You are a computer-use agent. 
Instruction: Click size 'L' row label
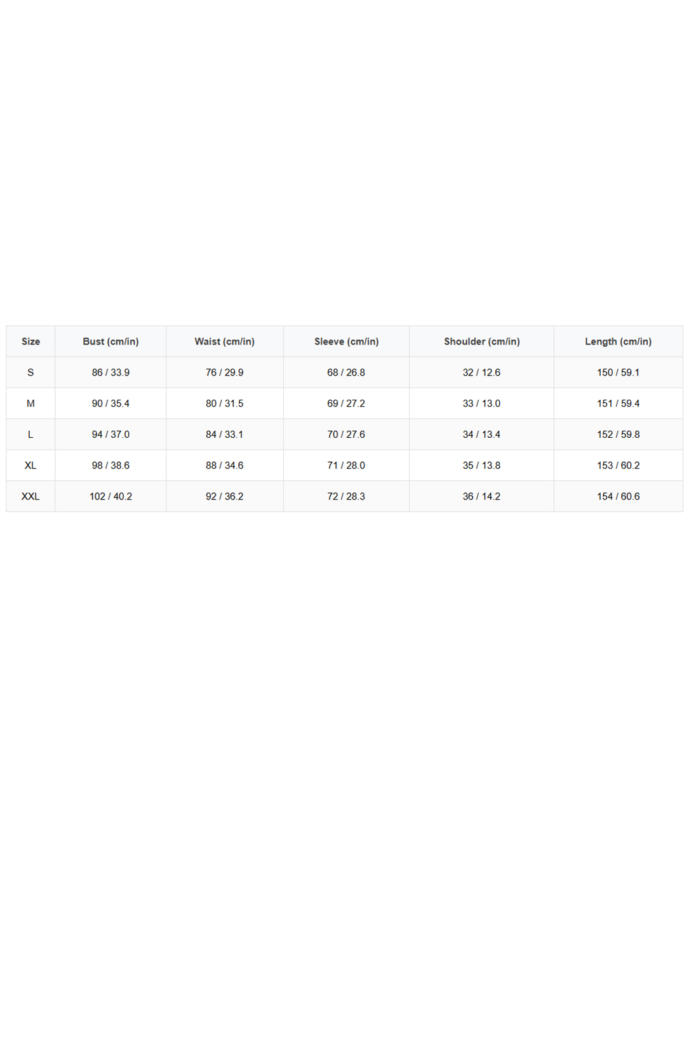click(30, 435)
